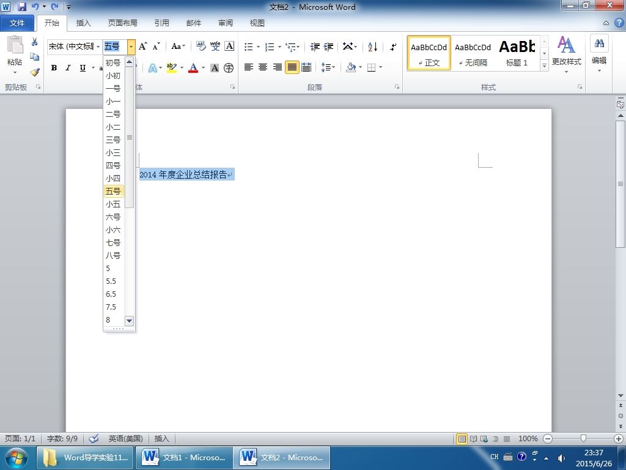Apply yellow text highlight color
This screenshot has height=470, width=626.
click(x=172, y=68)
